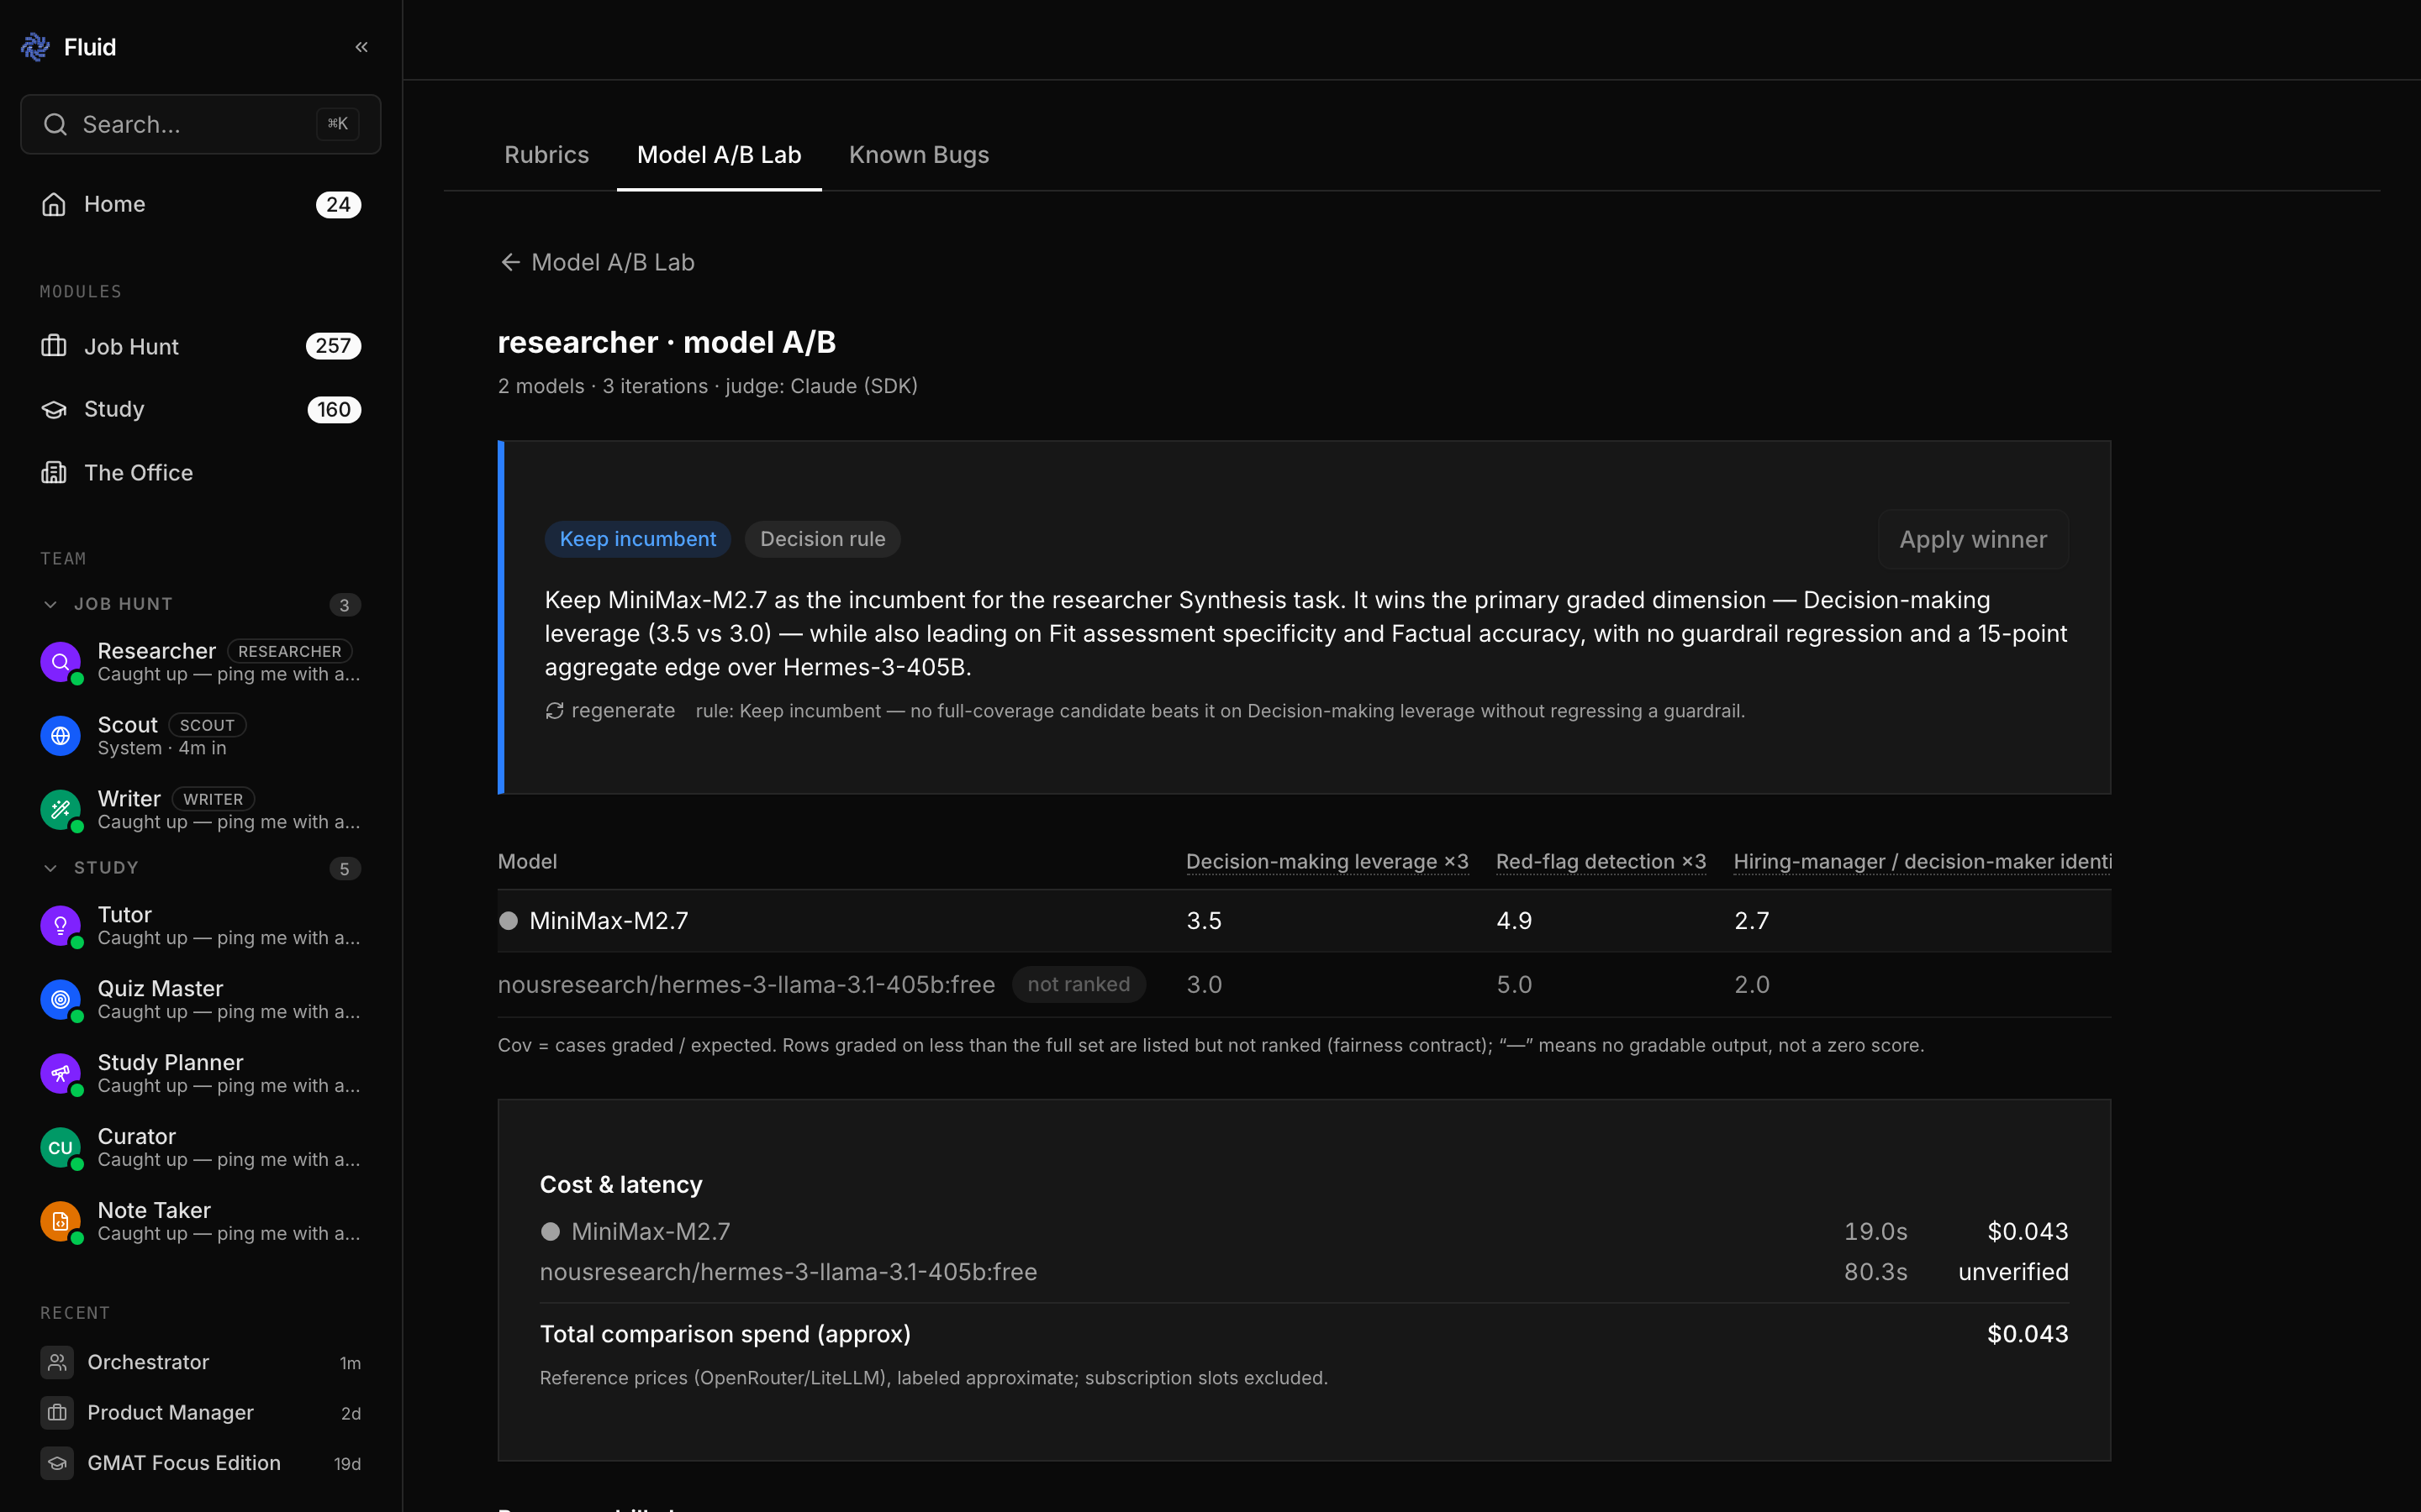Open the Known Bugs tab
The height and width of the screenshot is (1512, 2421).
pyautogui.click(x=918, y=155)
